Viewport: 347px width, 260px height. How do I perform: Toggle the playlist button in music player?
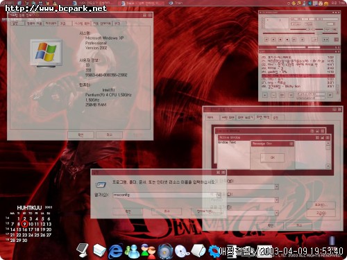click(335, 30)
